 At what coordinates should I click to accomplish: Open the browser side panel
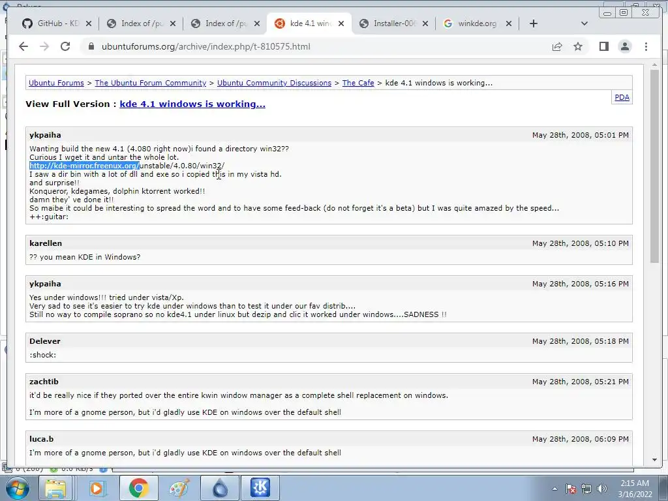603,46
